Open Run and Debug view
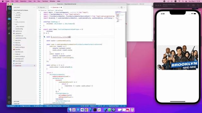This screenshot has width=202, height=113. click(9, 23)
